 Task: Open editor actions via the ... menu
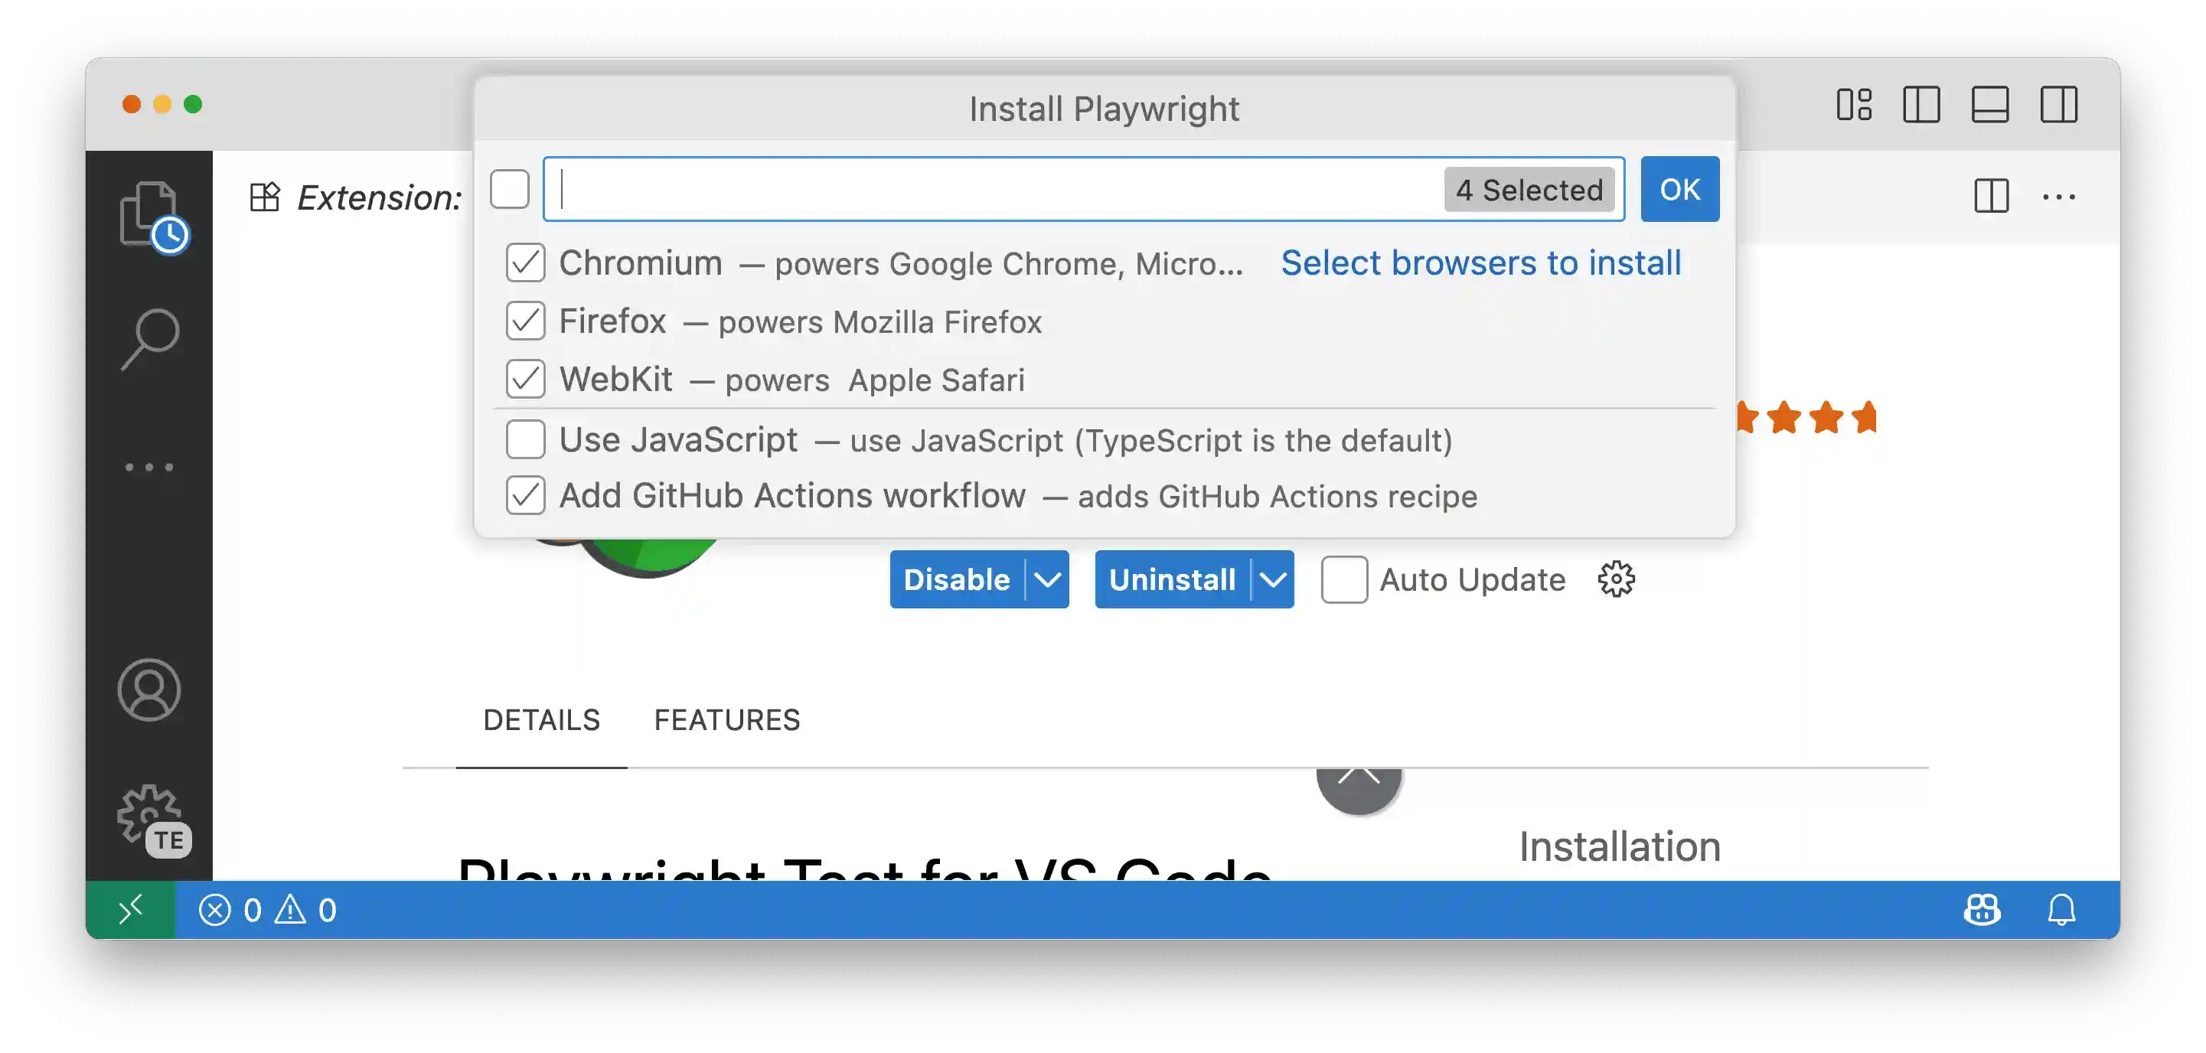[2059, 196]
